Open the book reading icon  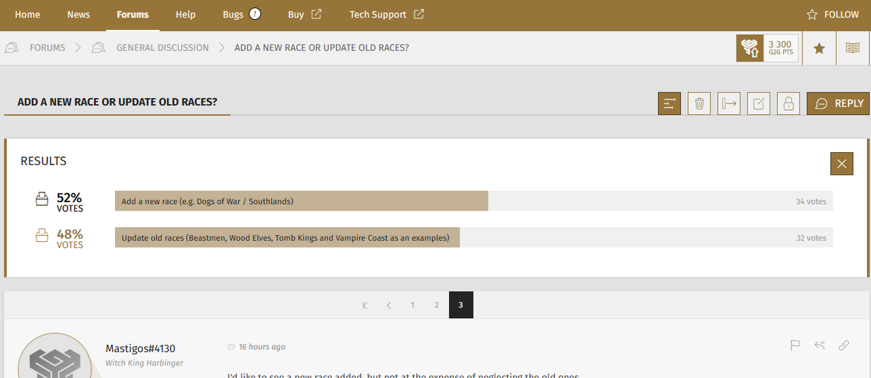coord(853,48)
